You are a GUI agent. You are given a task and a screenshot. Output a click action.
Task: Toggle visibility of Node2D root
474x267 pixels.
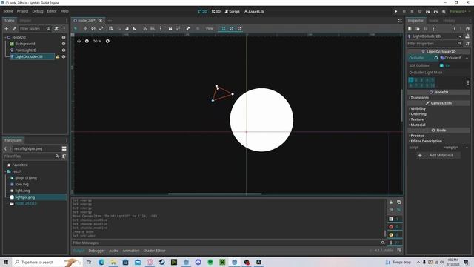(64, 37)
